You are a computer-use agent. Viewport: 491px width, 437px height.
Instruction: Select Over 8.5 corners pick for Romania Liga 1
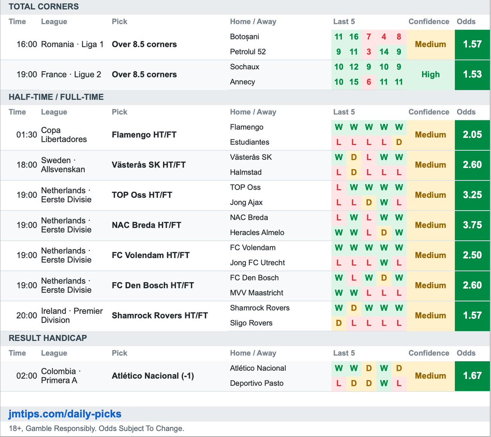(x=145, y=44)
